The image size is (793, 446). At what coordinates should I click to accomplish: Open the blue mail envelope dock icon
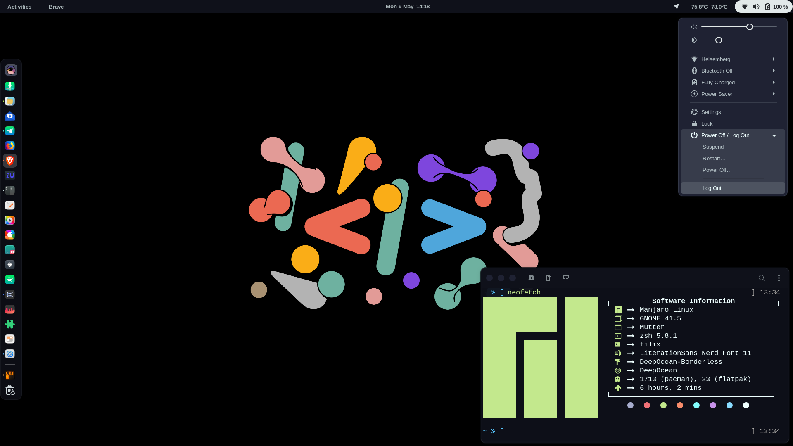coord(10,116)
